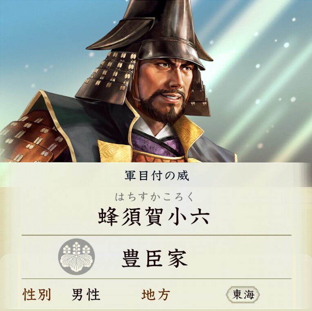
Task: Click the Toyotomi paulownia crest icon
Action: 76,257
